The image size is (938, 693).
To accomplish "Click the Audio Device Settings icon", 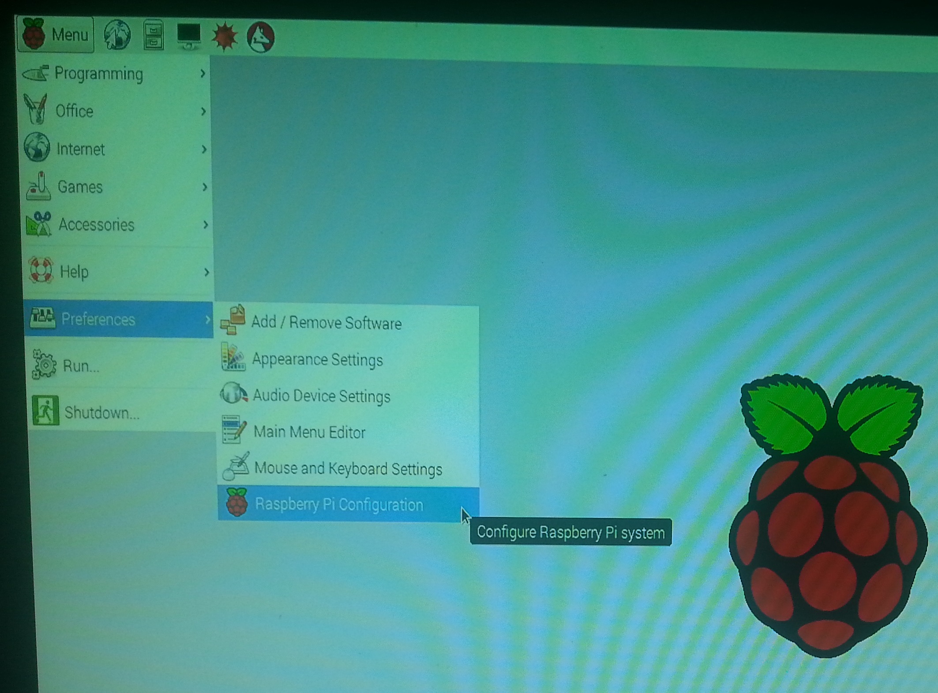I will tap(234, 393).
